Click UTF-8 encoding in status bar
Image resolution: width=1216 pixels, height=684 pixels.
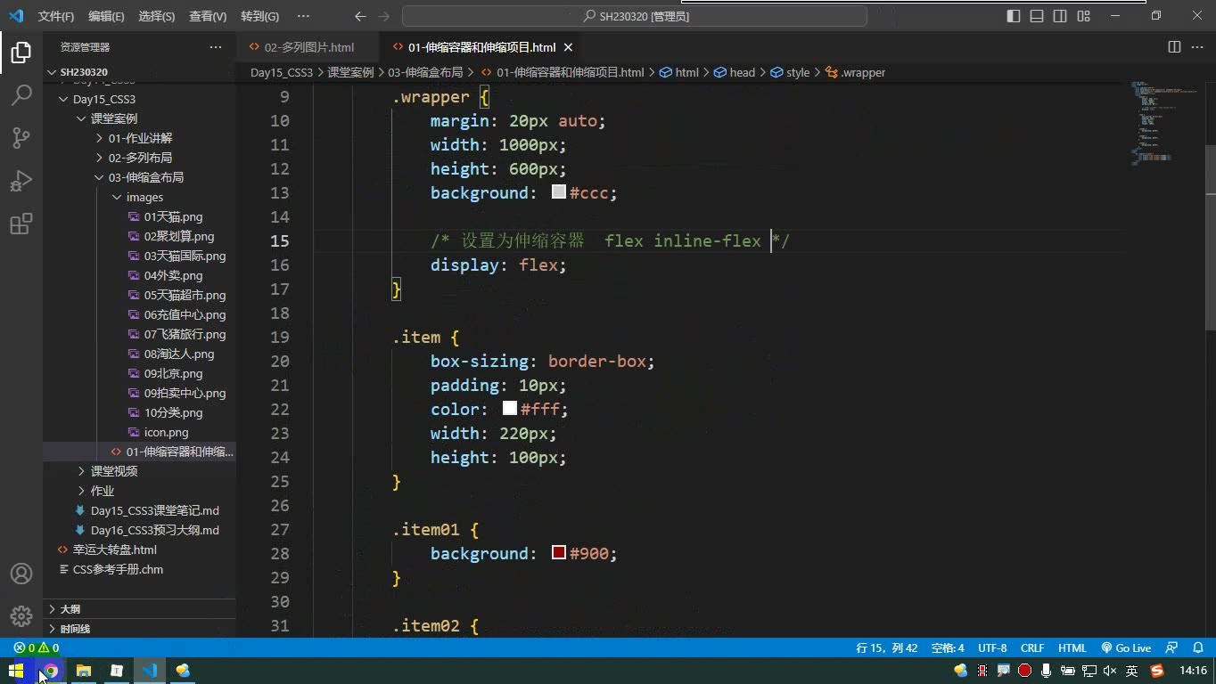click(x=992, y=648)
